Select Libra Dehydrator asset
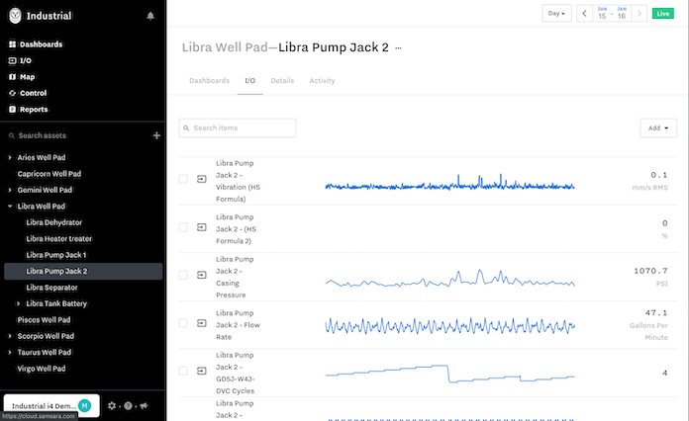This screenshot has height=421, width=689. 54,222
